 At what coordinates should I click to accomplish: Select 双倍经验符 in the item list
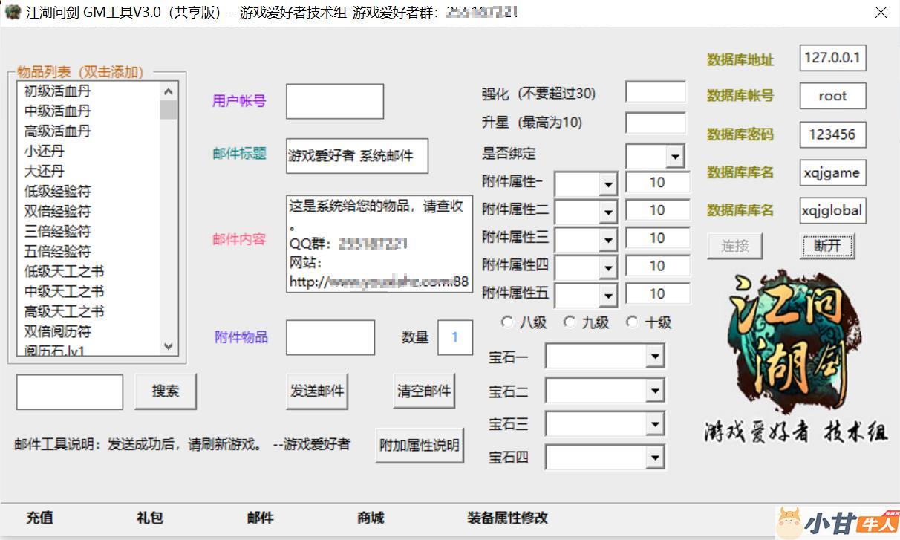(58, 212)
